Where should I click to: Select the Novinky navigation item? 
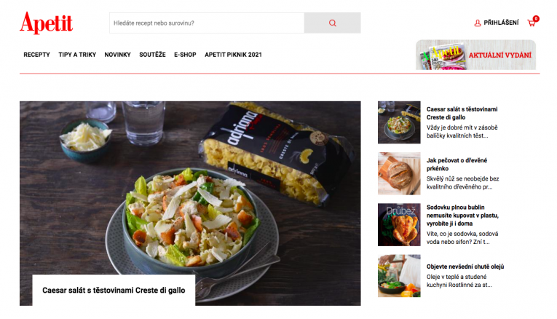click(117, 55)
